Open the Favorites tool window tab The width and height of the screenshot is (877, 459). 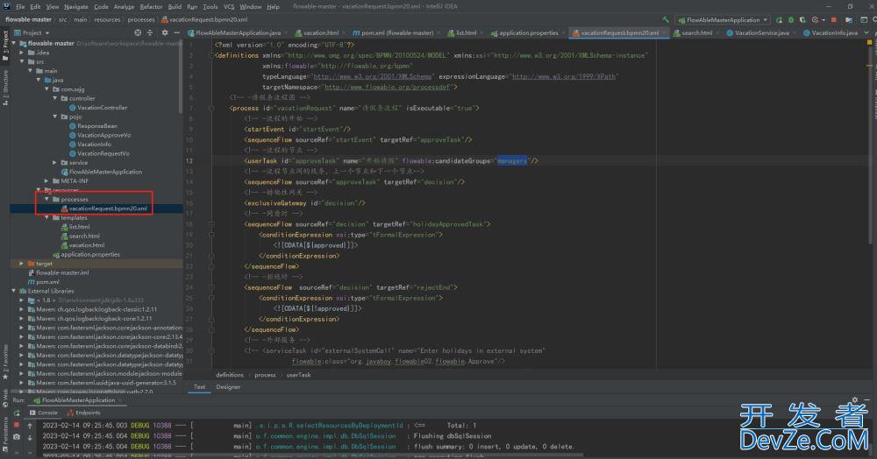[5, 363]
